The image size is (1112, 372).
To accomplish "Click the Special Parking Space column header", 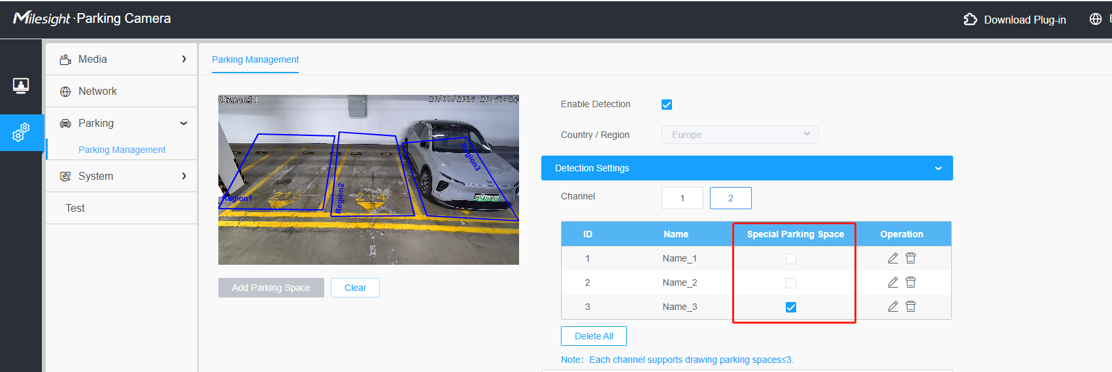I will tap(796, 234).
